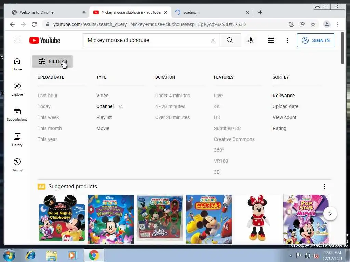Screen dimensions: 350x262
Task: Open Pop Star Minnie product thumbnail
Action: 306,219
